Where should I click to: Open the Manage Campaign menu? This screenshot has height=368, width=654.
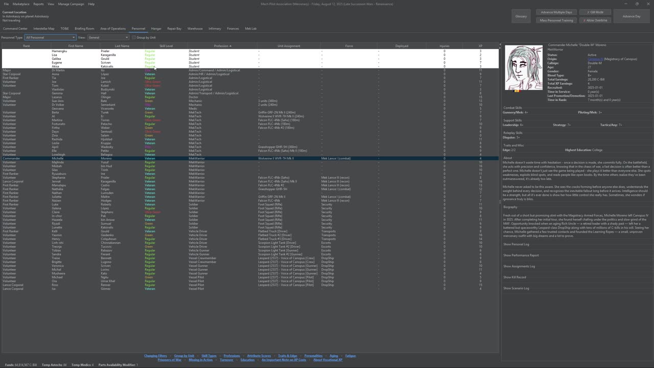coord(71,4)
